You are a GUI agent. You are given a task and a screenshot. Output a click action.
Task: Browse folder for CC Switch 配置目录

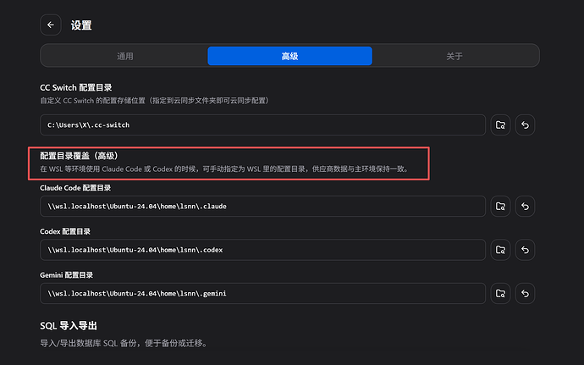click(x=500, y=124)
